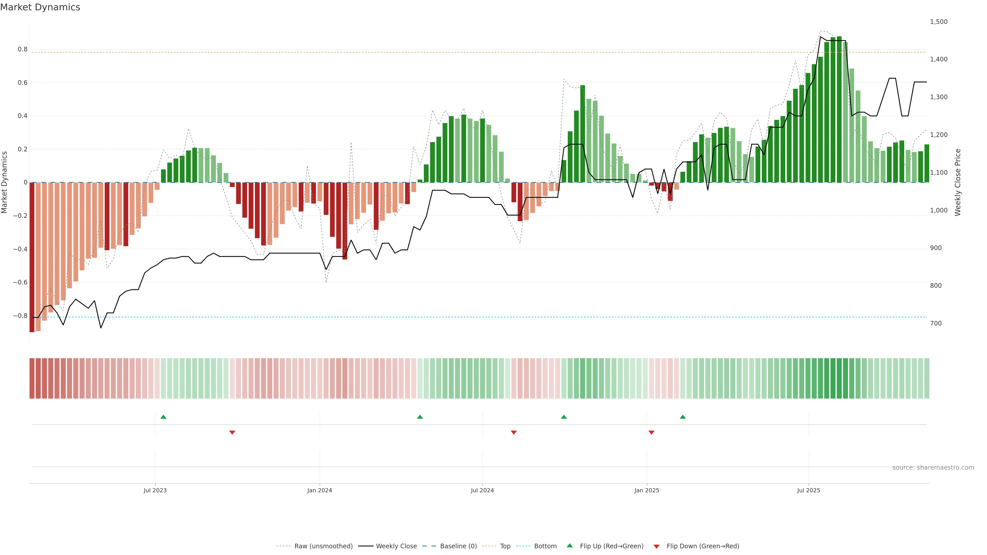Toggle the Weekly Close legend entry
Viewport: 987px width, 555px height.
(396, 546)
